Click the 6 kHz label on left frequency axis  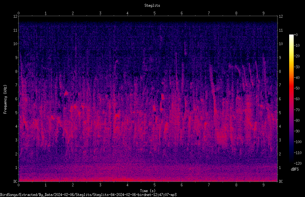click(16, 99)
